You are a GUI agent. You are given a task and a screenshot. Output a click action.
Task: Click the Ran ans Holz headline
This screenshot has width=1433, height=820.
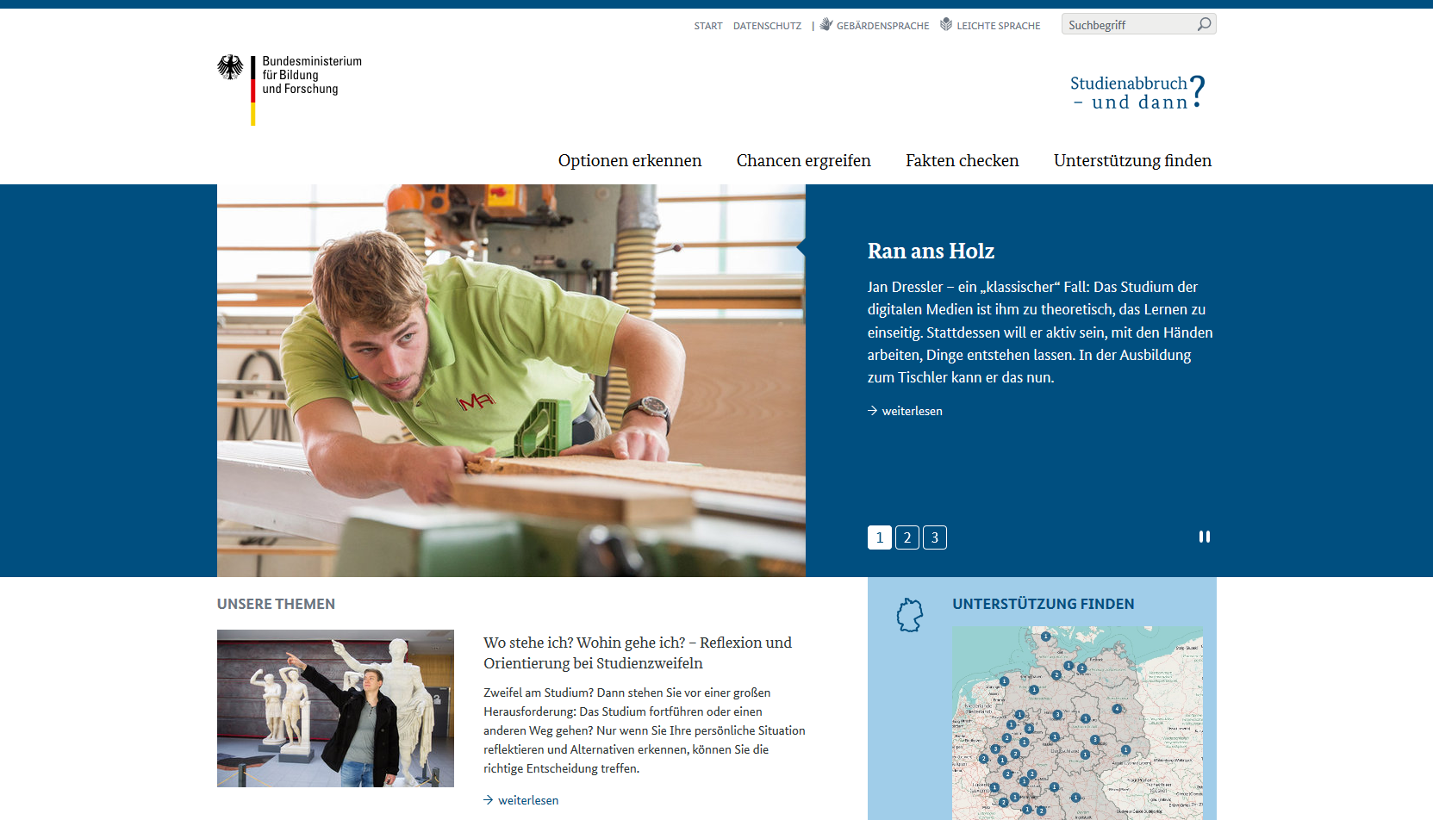pos(931,251)
